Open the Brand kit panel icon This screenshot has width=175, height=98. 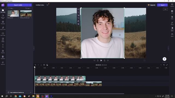point(3,63)
